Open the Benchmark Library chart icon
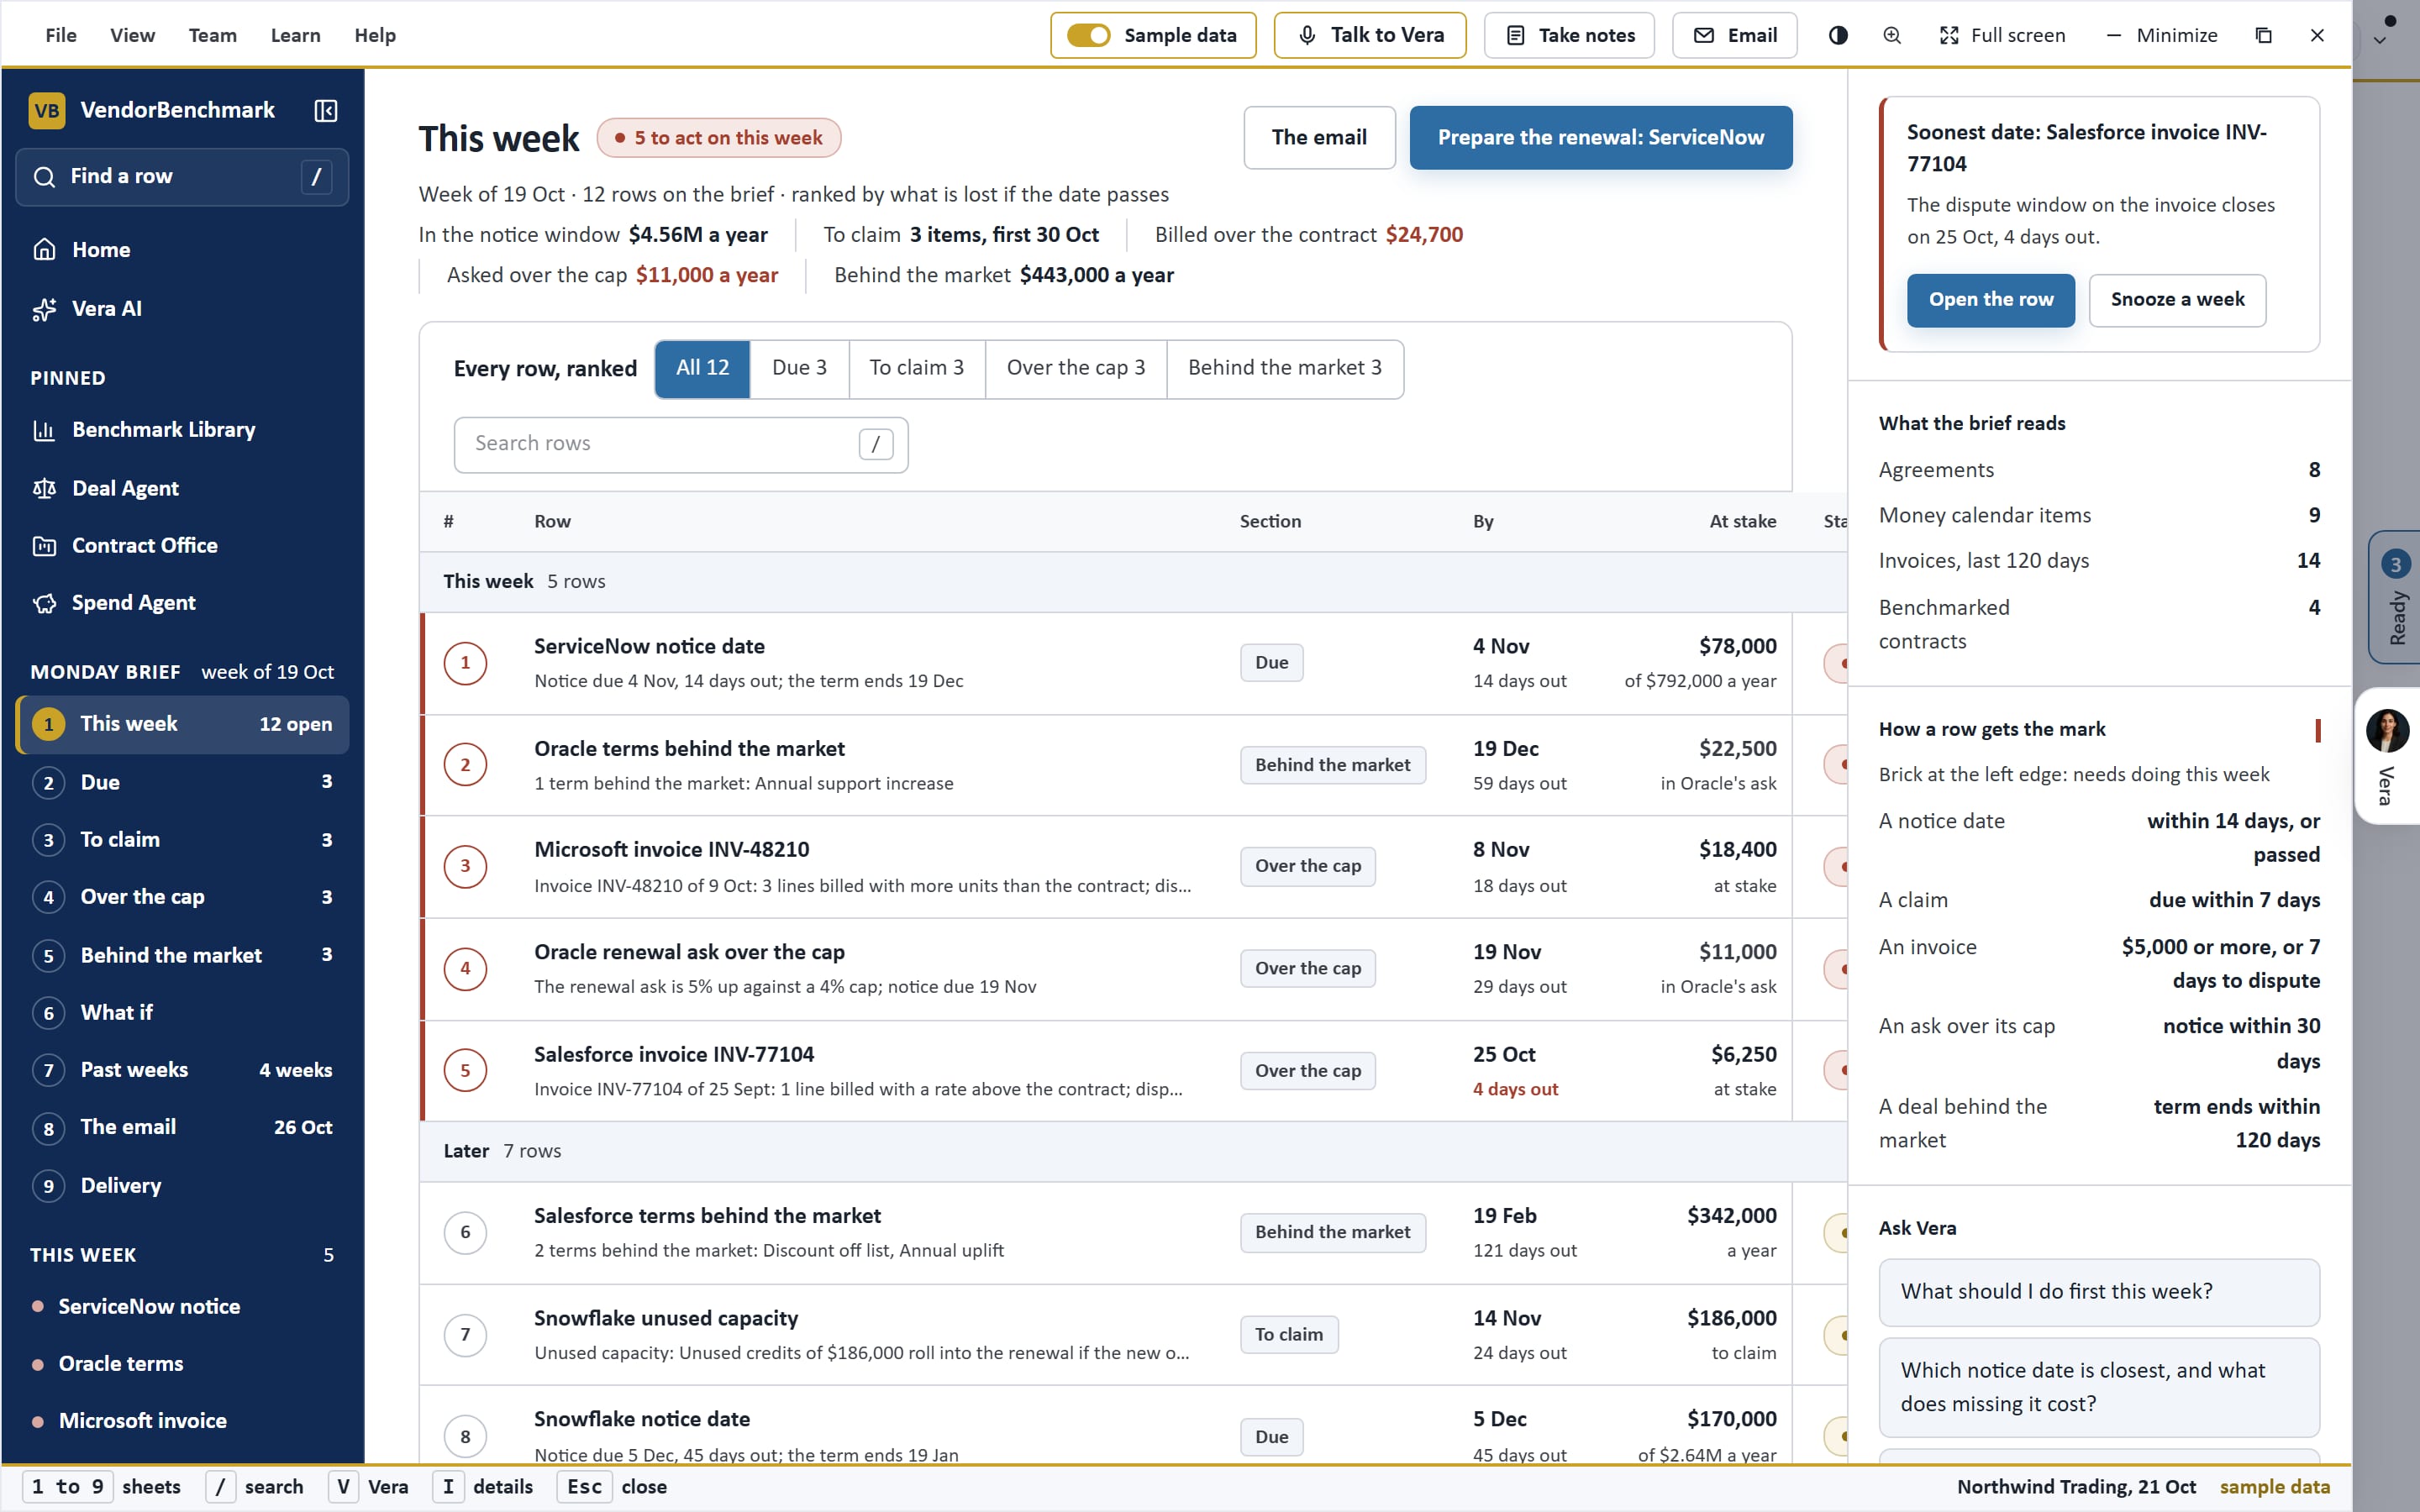 point(44,430)
